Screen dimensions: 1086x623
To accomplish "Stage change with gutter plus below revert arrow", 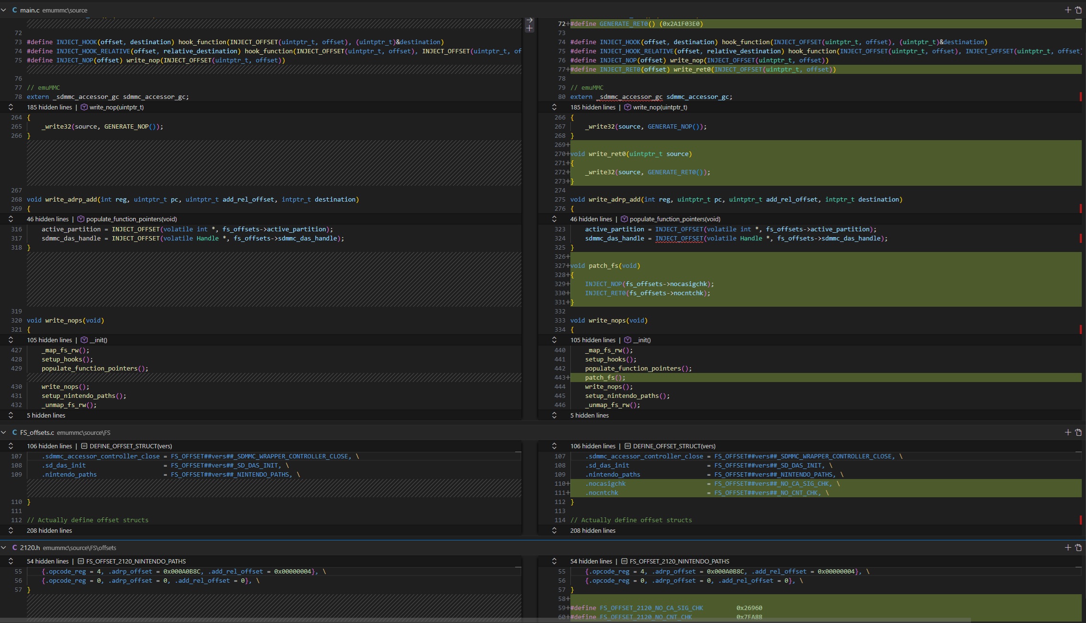I will pos(530,28).
